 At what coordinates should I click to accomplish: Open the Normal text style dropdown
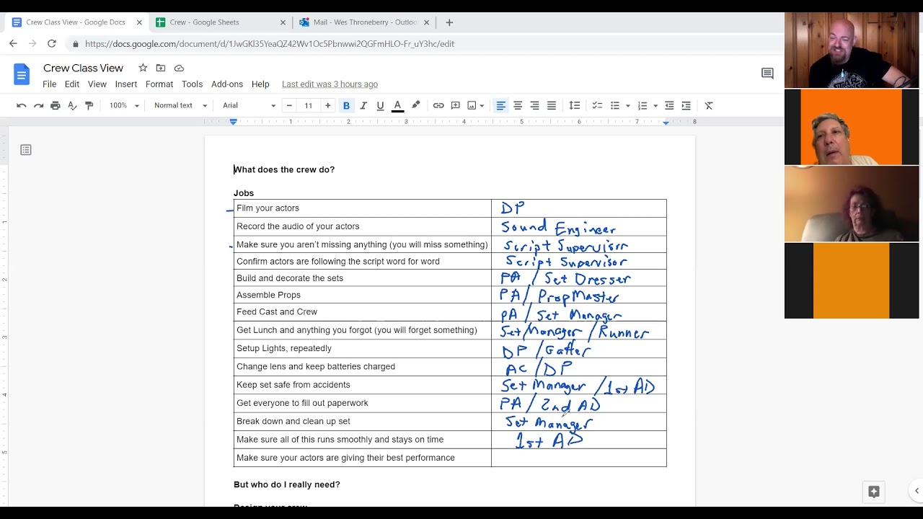(x=180, y=105)
